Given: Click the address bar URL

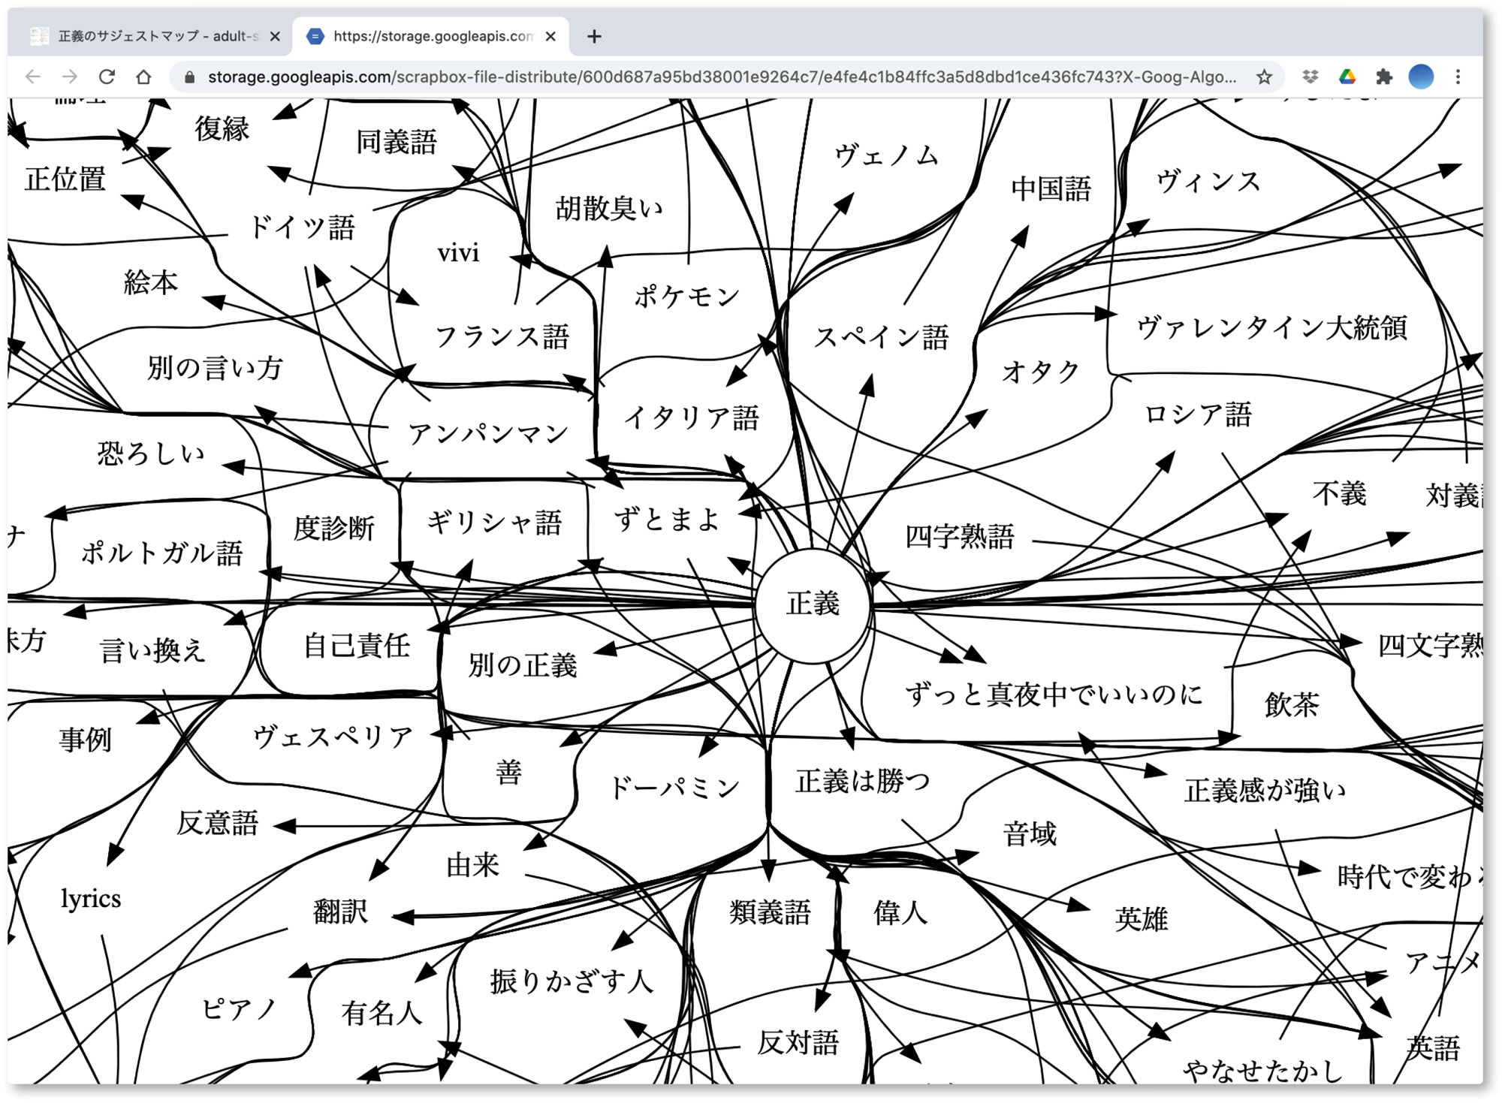Looking at the screenshot, I should point(721,77).
